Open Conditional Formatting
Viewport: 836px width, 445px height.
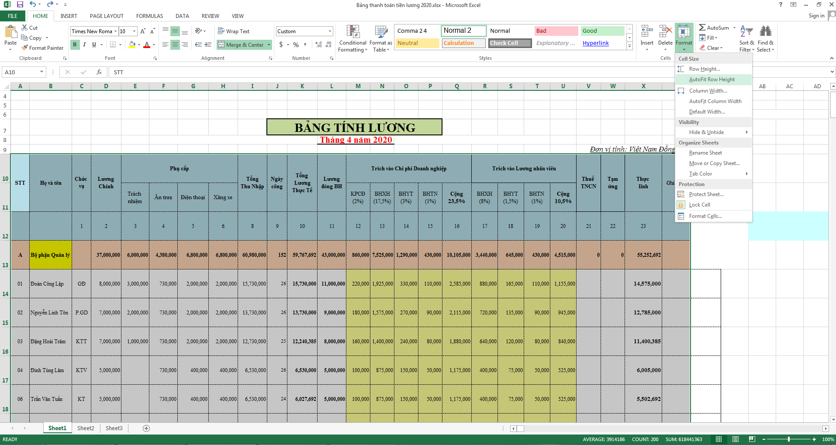click(352, 38)
